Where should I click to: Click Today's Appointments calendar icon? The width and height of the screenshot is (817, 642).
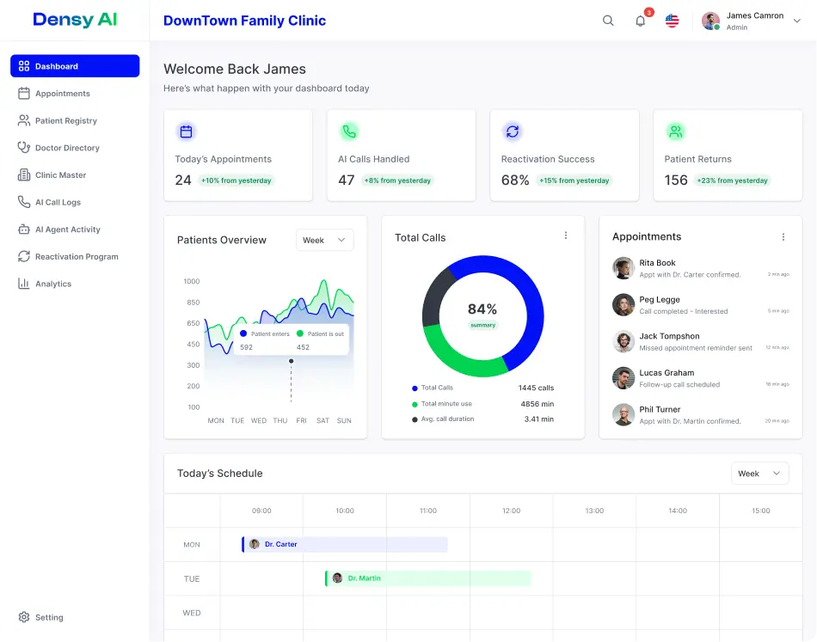coord(186,131)
